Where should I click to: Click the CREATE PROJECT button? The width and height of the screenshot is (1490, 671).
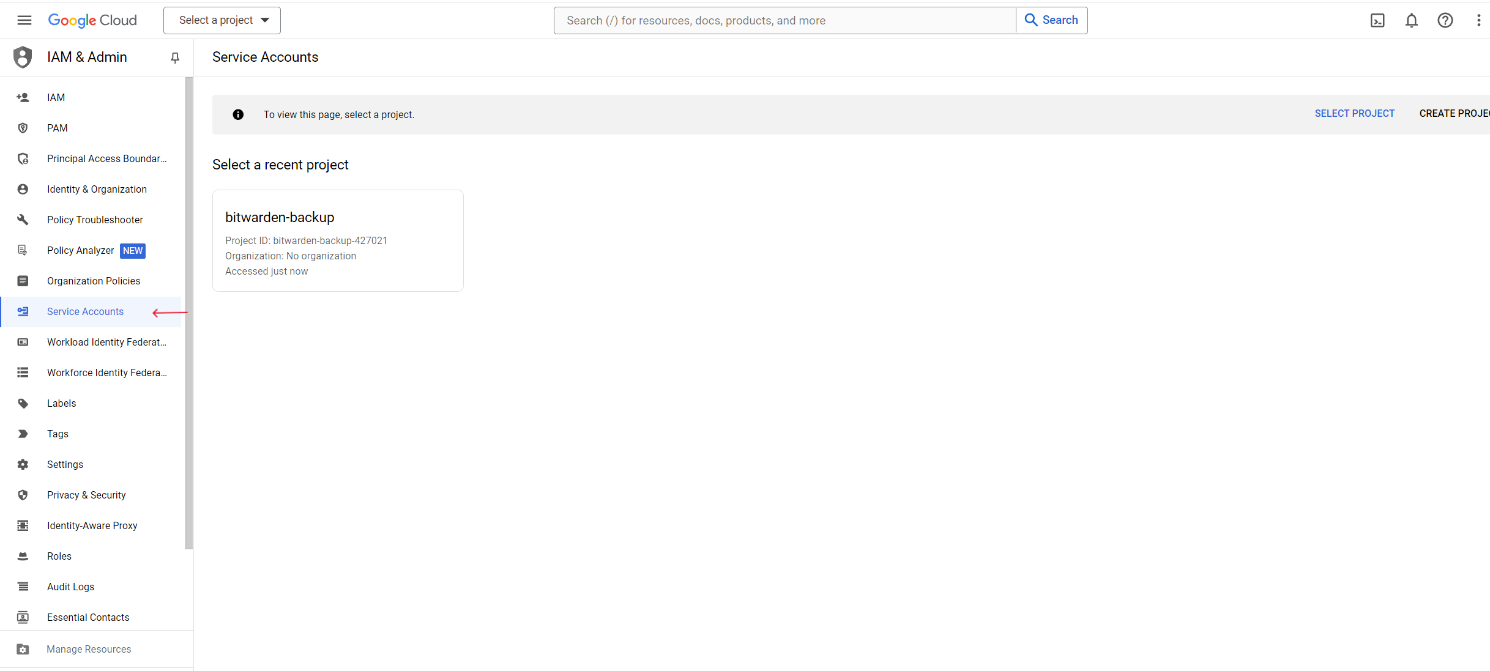1455,114
